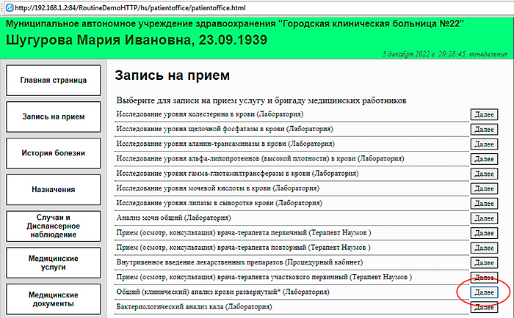Viewport: 514px width, 318px height.
Task: Click Далее for липазы в сыворотке test
Action: (x=484, y=203)
